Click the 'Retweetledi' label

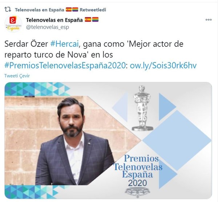coord(93,10)
